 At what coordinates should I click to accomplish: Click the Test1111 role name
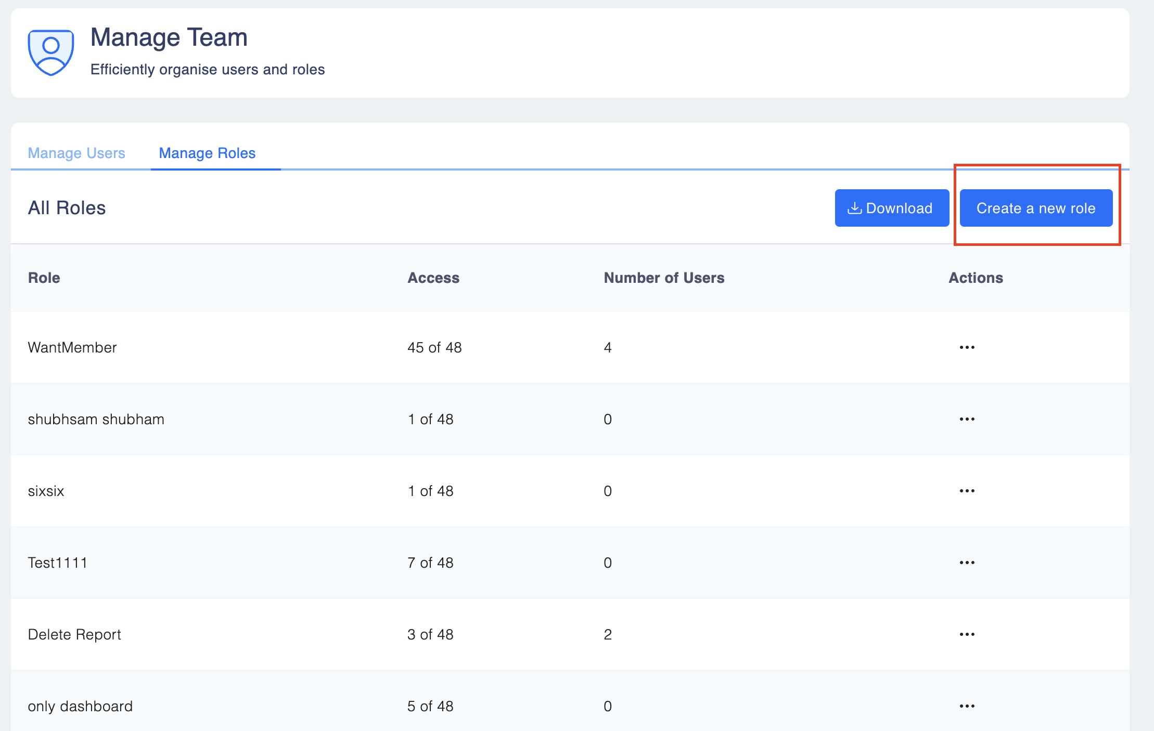point(58,563)
